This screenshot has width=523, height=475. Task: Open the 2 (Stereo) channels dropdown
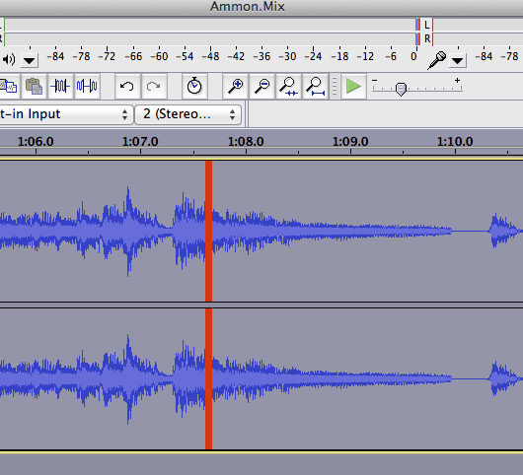pyautogui.click(x=188, y=114)
